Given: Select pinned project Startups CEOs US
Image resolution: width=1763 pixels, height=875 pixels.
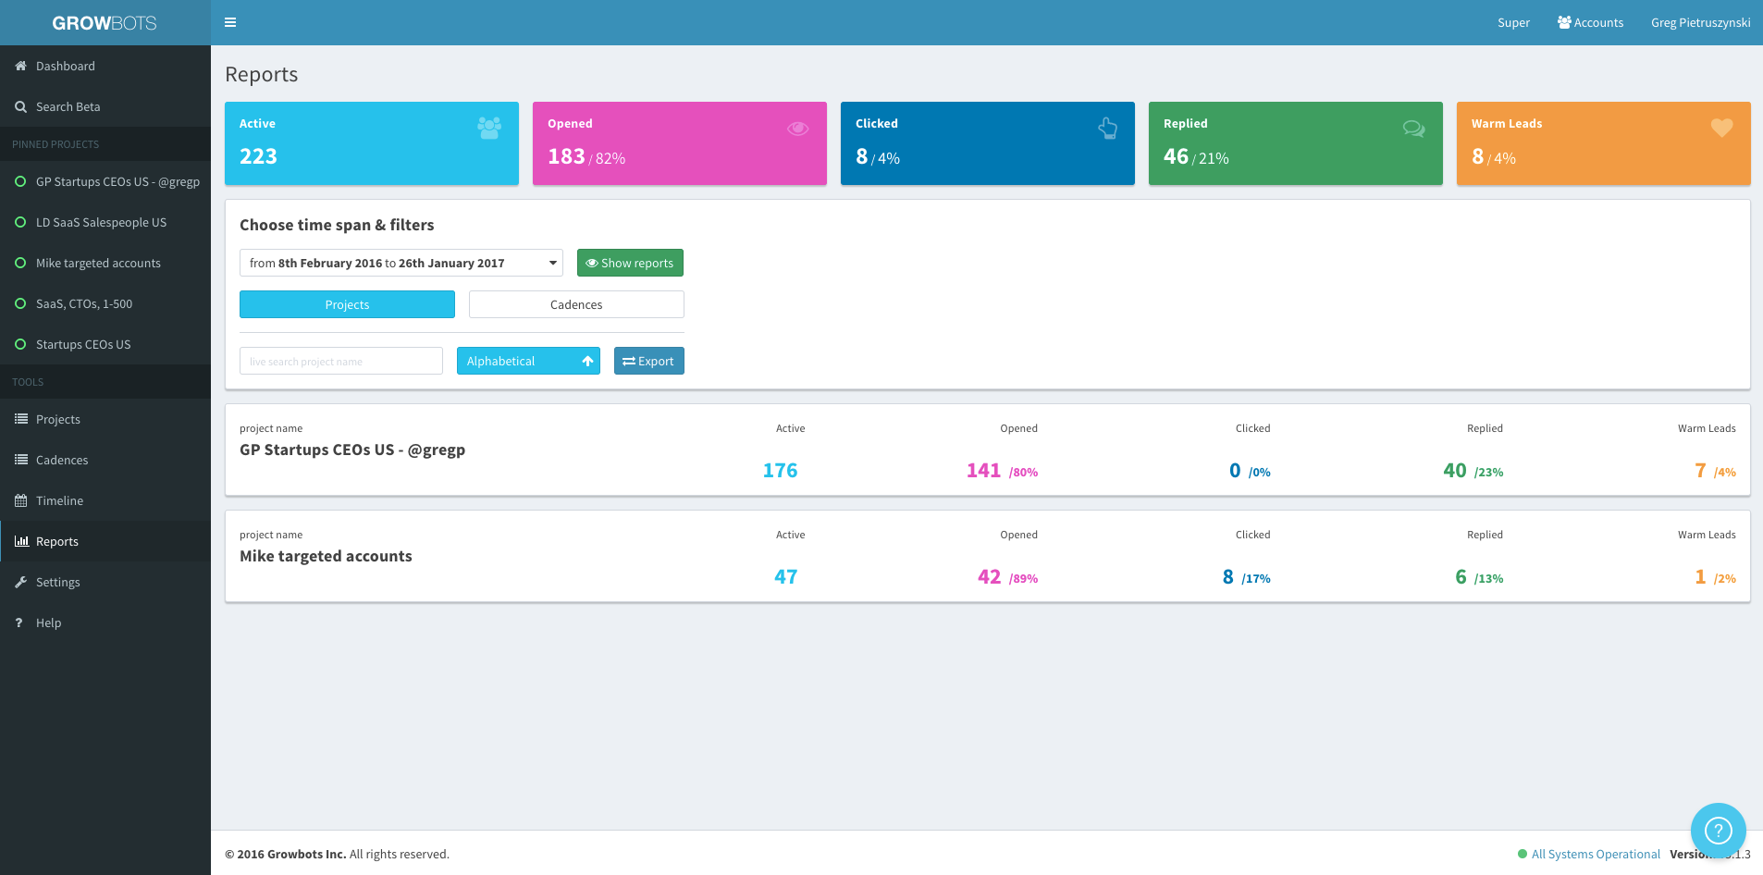Looking at the screenshot, I should (x=82, y=344).
